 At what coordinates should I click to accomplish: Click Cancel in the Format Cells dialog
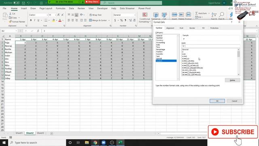[234, 101]
